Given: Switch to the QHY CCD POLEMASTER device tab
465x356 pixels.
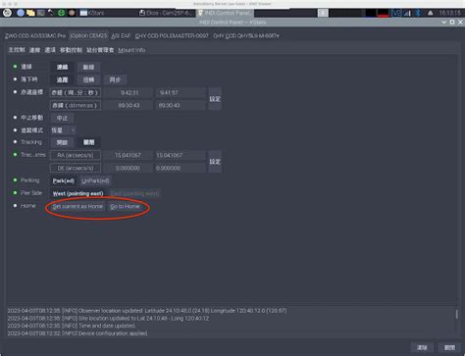Looking at the screenshot, I should pyautogui.click(x=172, y=35).
